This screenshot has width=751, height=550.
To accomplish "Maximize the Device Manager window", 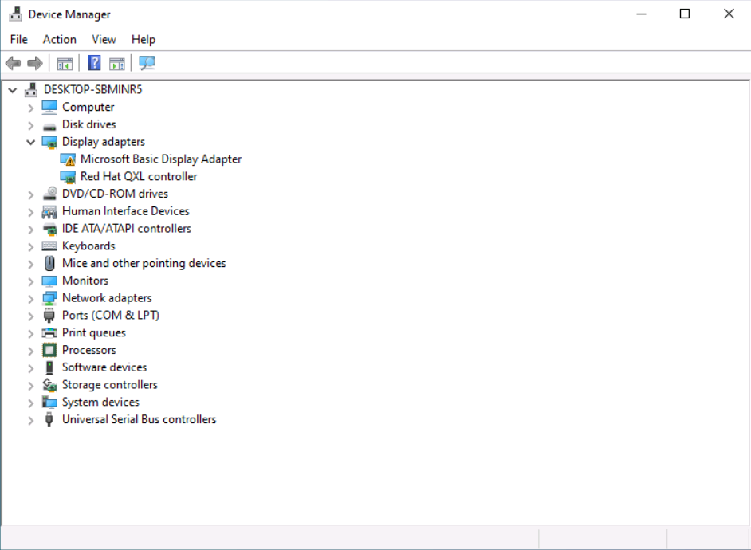I will [685, 14].
